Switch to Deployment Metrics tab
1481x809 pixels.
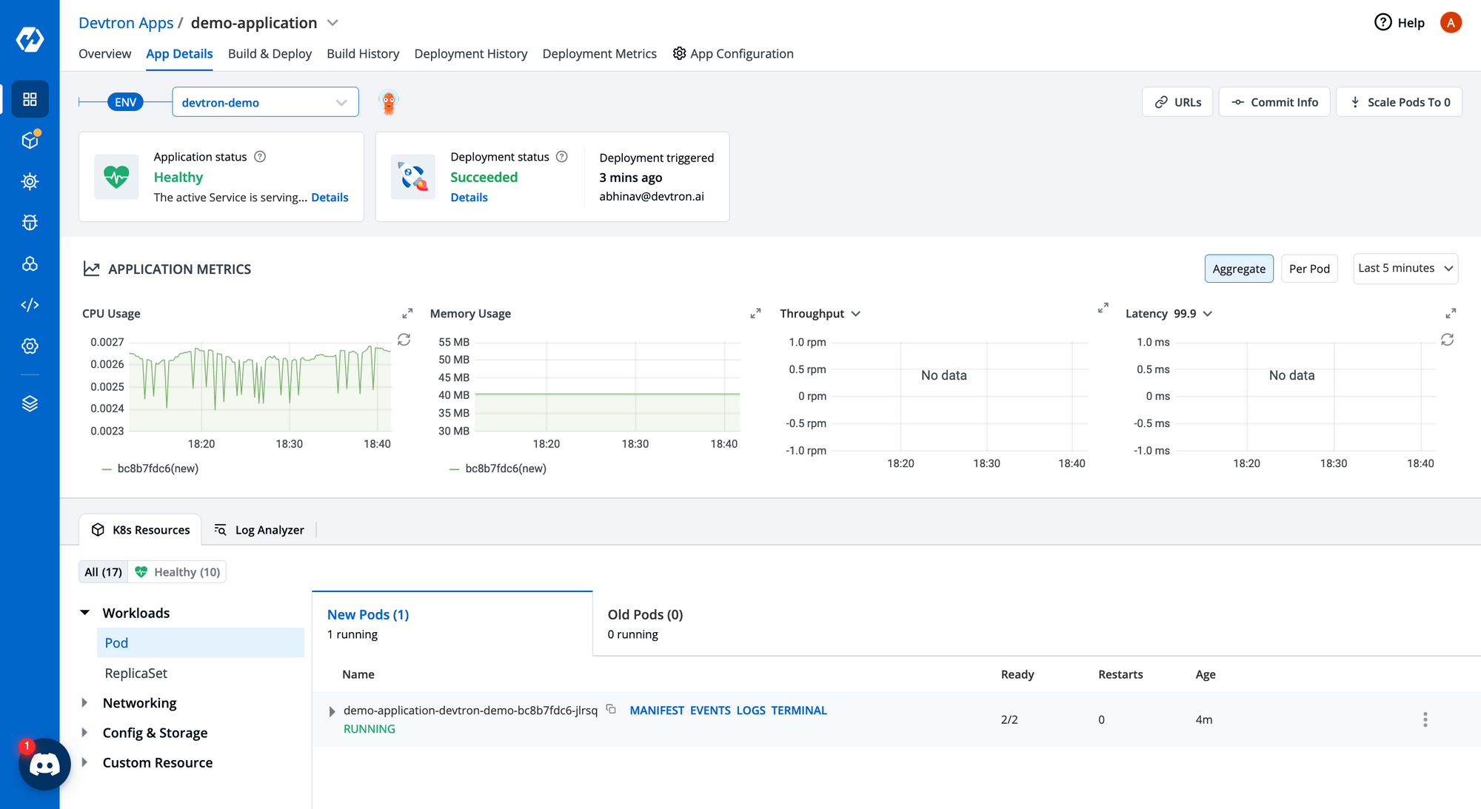599,54
